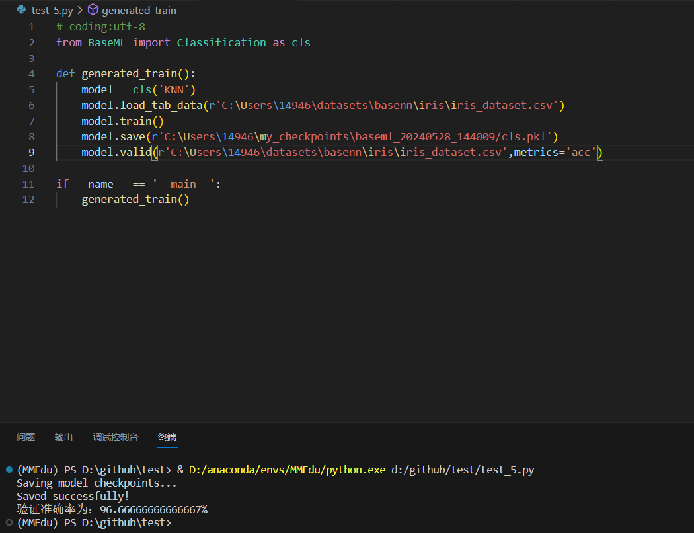This screenshot has width=694, height=533.
Task: Click model.train() call on line 7
Action: click(x=122, y=121)
